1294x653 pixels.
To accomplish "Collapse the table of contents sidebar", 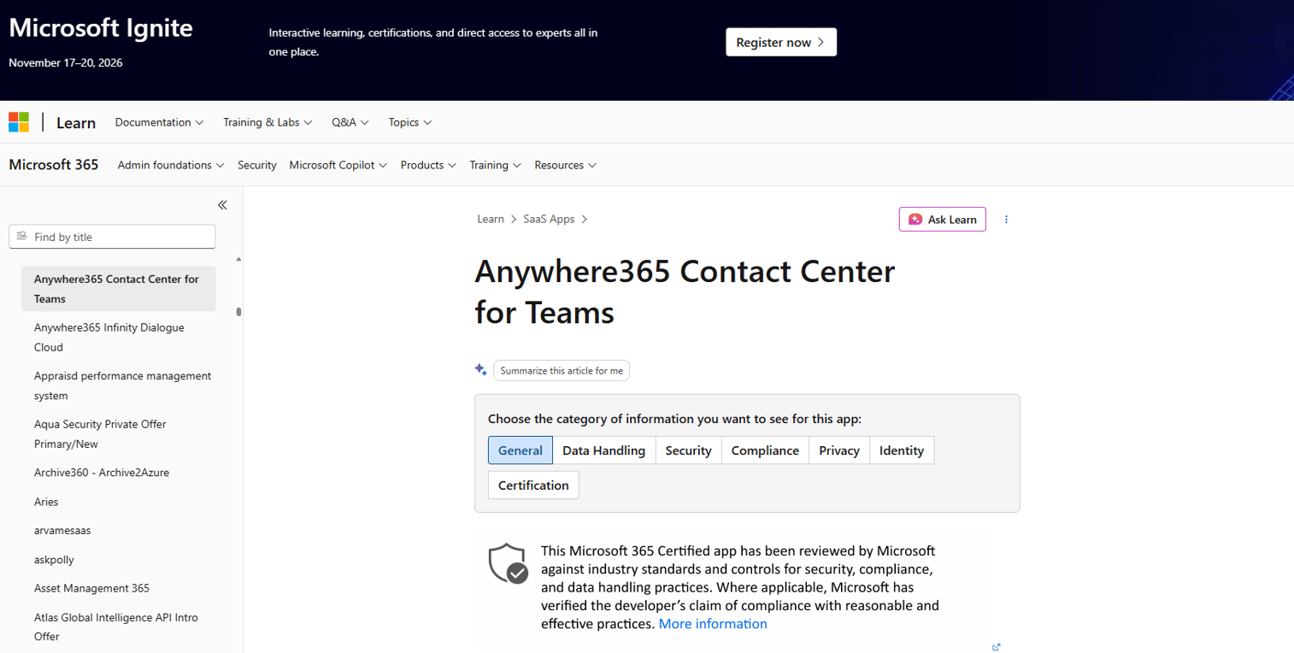I will tap(222, 205).
